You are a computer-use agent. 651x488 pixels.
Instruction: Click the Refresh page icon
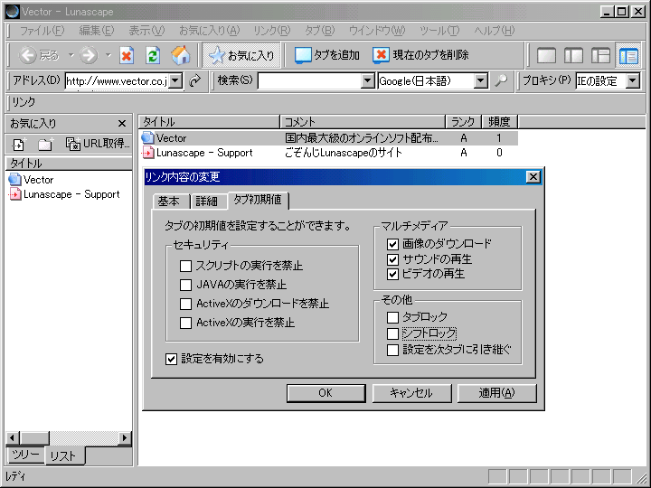[x=153, y=55]
